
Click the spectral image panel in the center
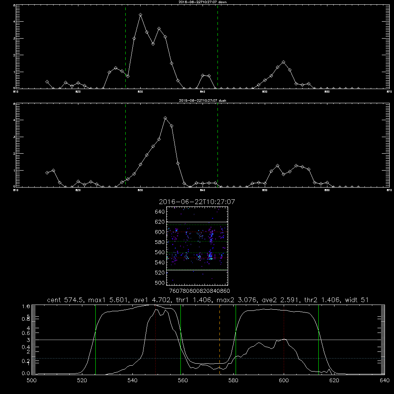point(197,246)
